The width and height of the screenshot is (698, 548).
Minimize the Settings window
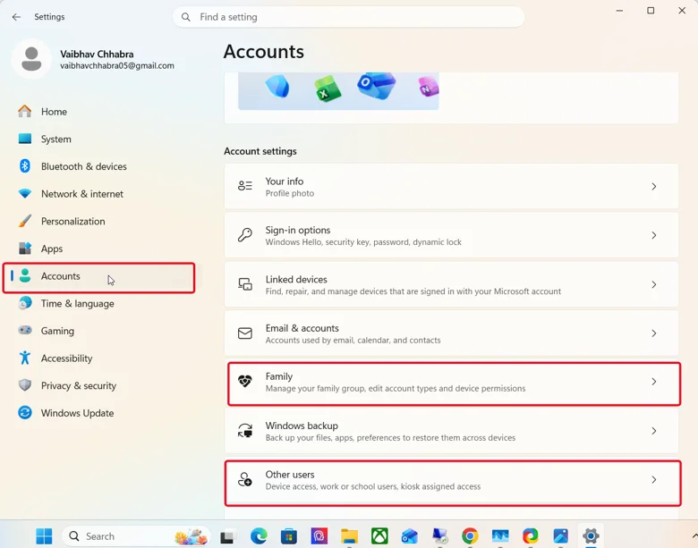click(619, 10)
